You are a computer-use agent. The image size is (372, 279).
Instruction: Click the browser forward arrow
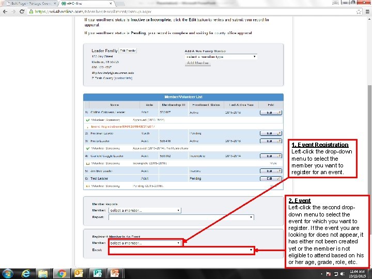click(13, 11)
